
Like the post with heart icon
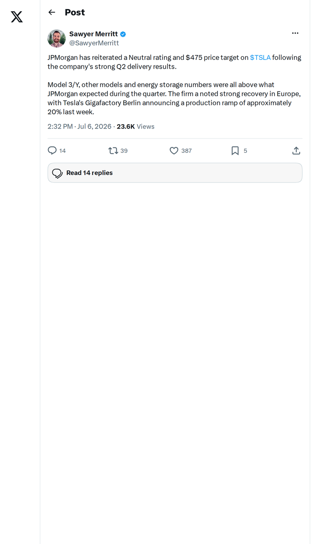[x=174, y=151]
